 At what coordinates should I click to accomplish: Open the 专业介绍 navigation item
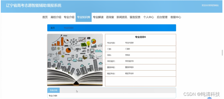point(69,17)
